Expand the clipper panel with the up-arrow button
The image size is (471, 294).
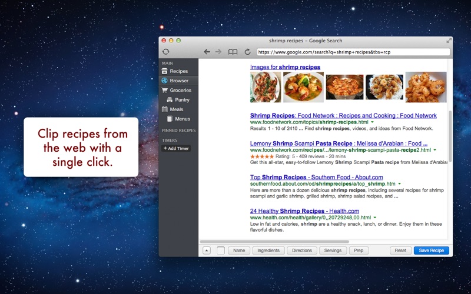207,250
